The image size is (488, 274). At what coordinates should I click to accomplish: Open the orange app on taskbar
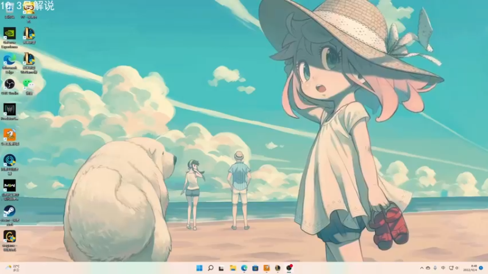[x=267, y=268]
